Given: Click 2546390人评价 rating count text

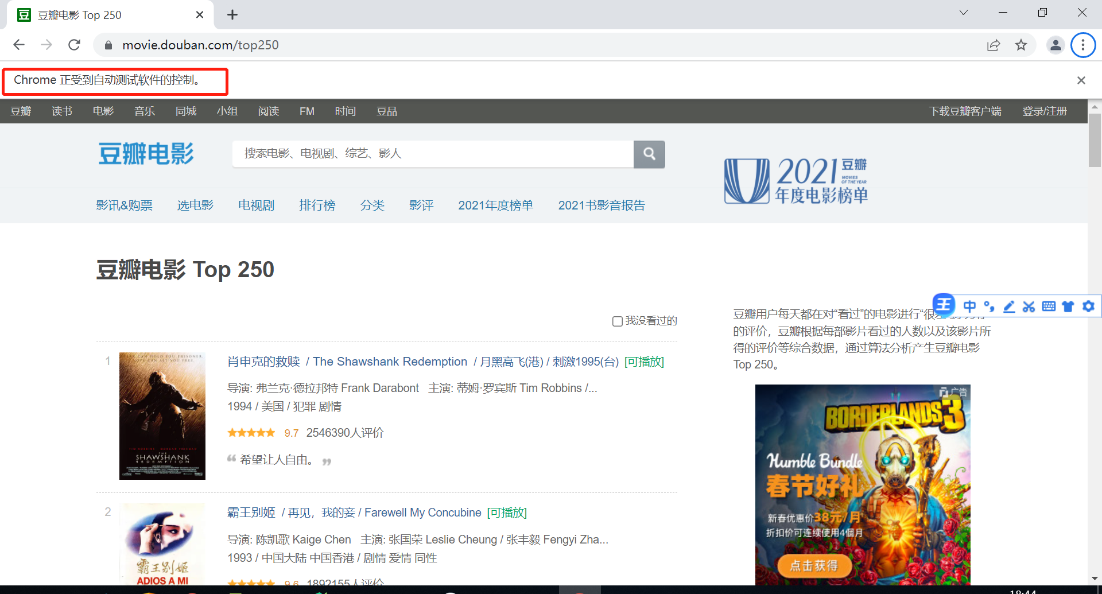Looking at the screenshot, I should [345, 433].
